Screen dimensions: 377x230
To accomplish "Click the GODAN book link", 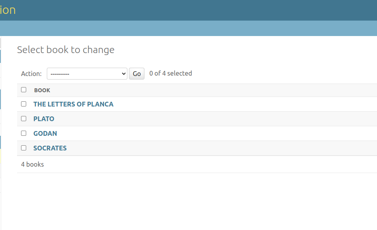I will (x=45, y=134).
